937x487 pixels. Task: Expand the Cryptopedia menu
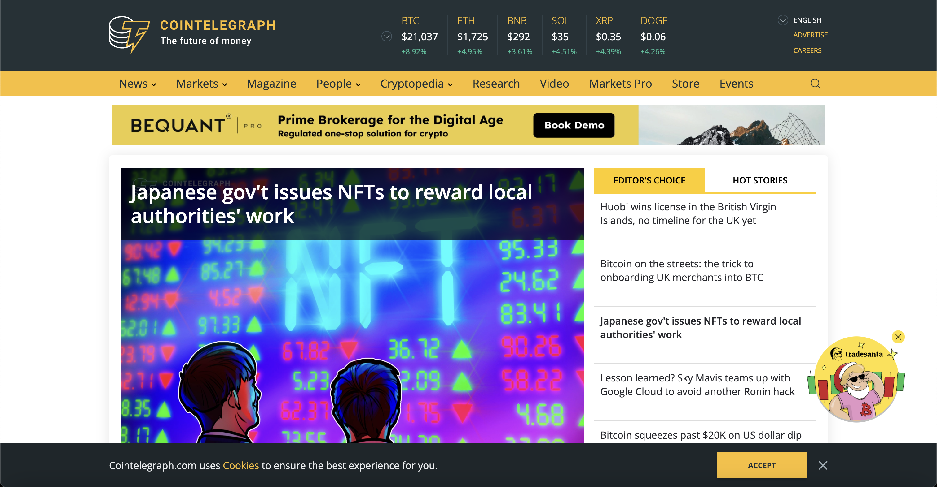[x=416, y=84]
